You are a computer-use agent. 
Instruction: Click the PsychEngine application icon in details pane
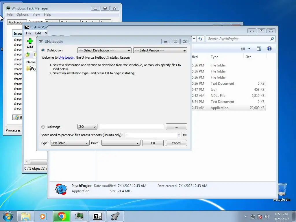point(61,189)
